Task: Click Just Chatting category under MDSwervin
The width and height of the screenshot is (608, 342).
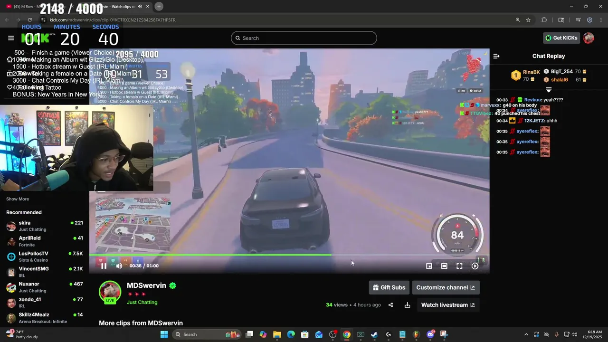Action: click(142, 302)
